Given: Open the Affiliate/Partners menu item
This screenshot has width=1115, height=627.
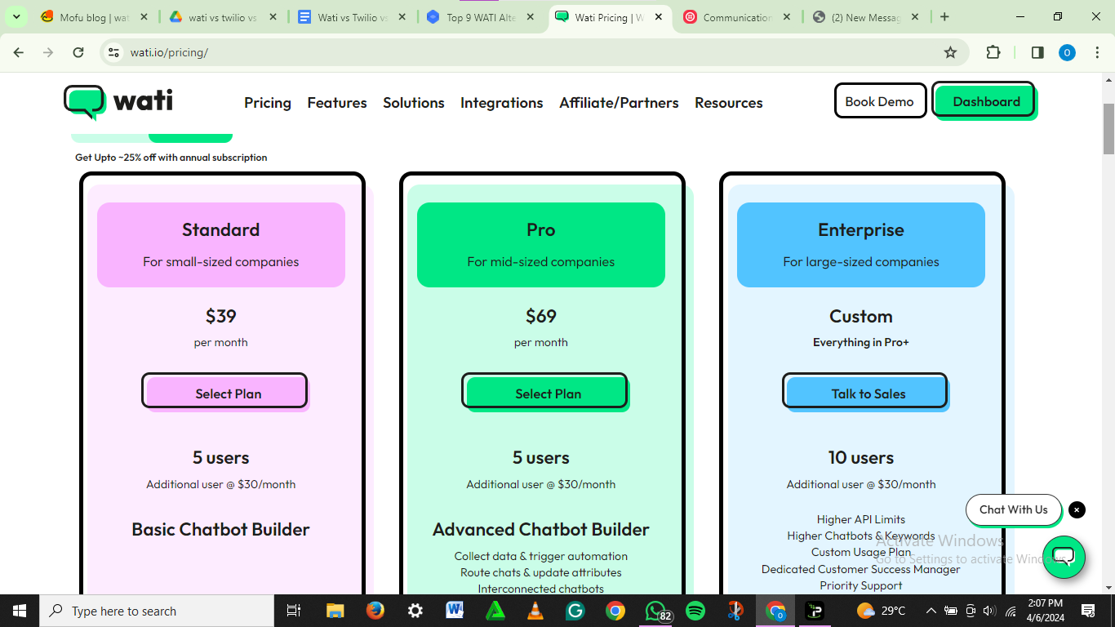Looking at the screenshot, I should click(x=619, y=103).
